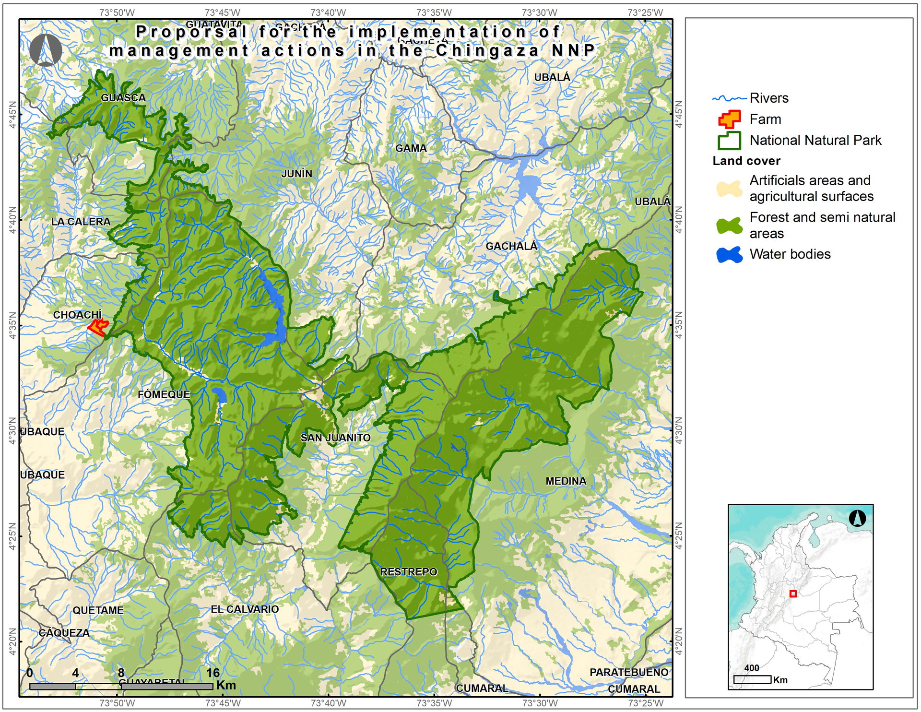921x712 pixels.
Task: Click the 'Water bodies' legend text
Action: coord(790,254)
